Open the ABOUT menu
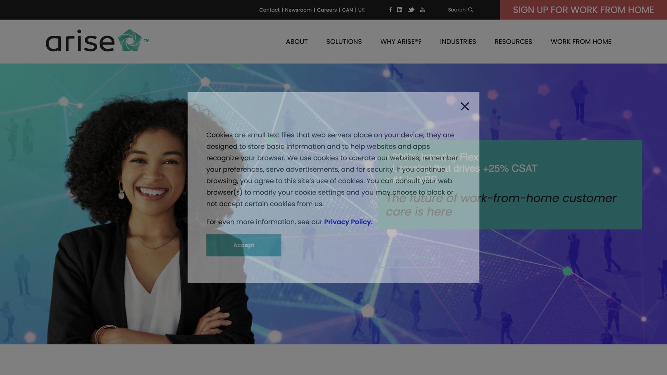667x375 pixels. coord(296,41)
